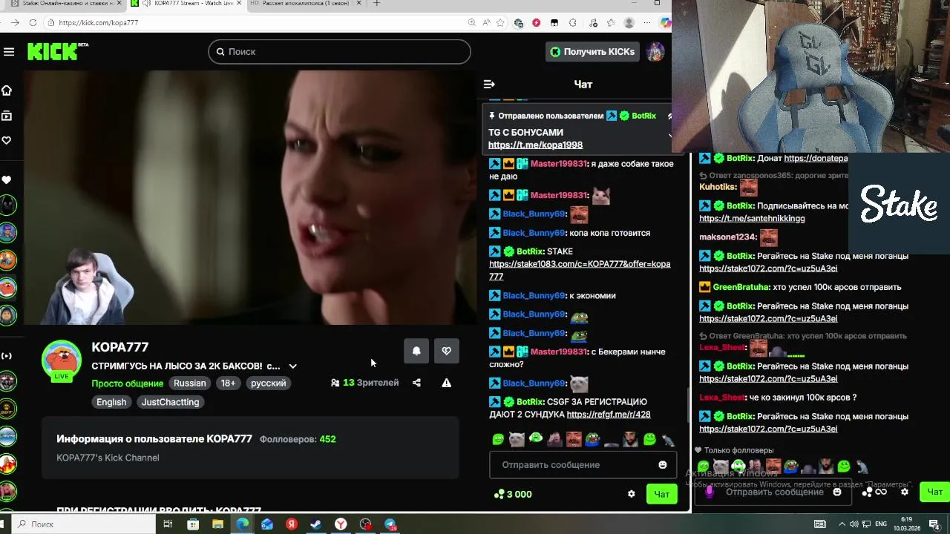Click the left green Чат send button
950x534 pixels.
coord(661,494)
